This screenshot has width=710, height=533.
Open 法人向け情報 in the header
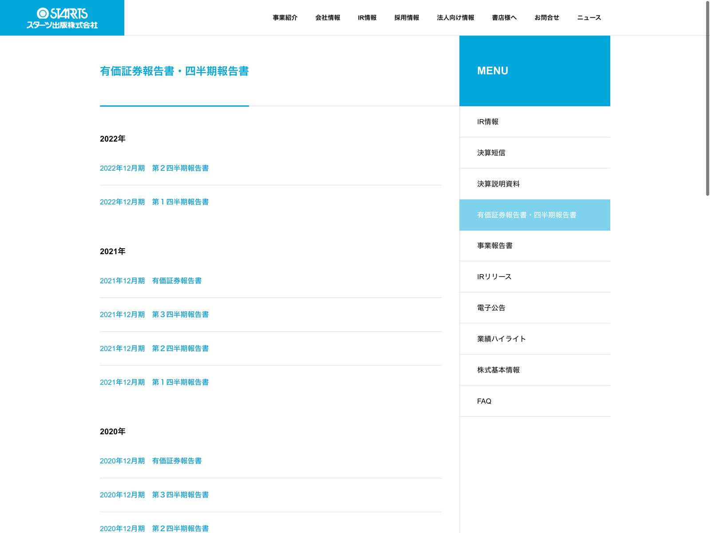coord(455,18)
